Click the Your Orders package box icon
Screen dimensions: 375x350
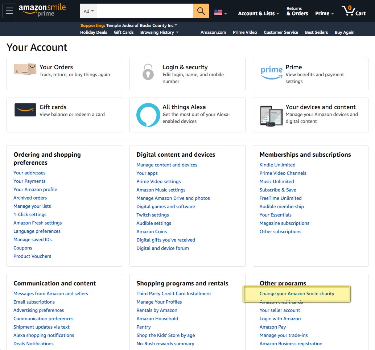point(25,69)
